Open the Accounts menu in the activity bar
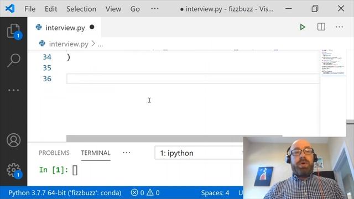Image resolution: width=354 pixels, height=199 pixels. coord(13,140)
